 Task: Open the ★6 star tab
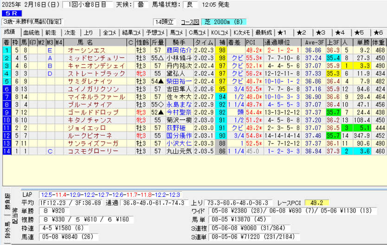[x=378, y=32]
